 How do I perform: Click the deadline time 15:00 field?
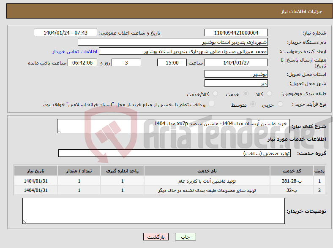[x=172, y=62]
